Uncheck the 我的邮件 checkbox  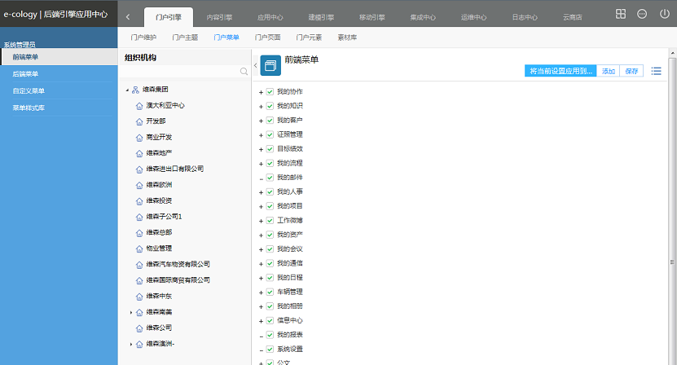pyautogui.click(x=270, y=178)
